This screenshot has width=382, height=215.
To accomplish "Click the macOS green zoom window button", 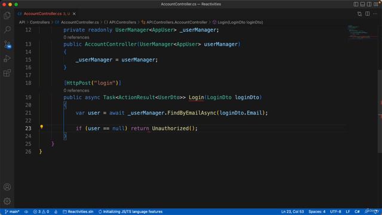I will 16,4.
